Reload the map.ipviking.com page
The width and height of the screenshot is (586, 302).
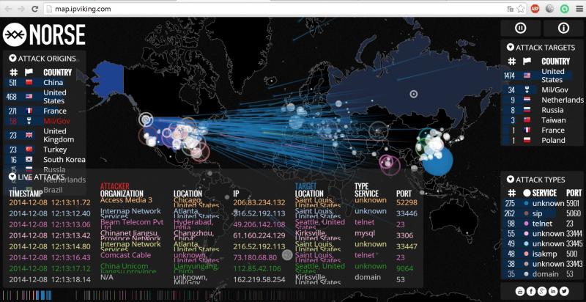34,9
